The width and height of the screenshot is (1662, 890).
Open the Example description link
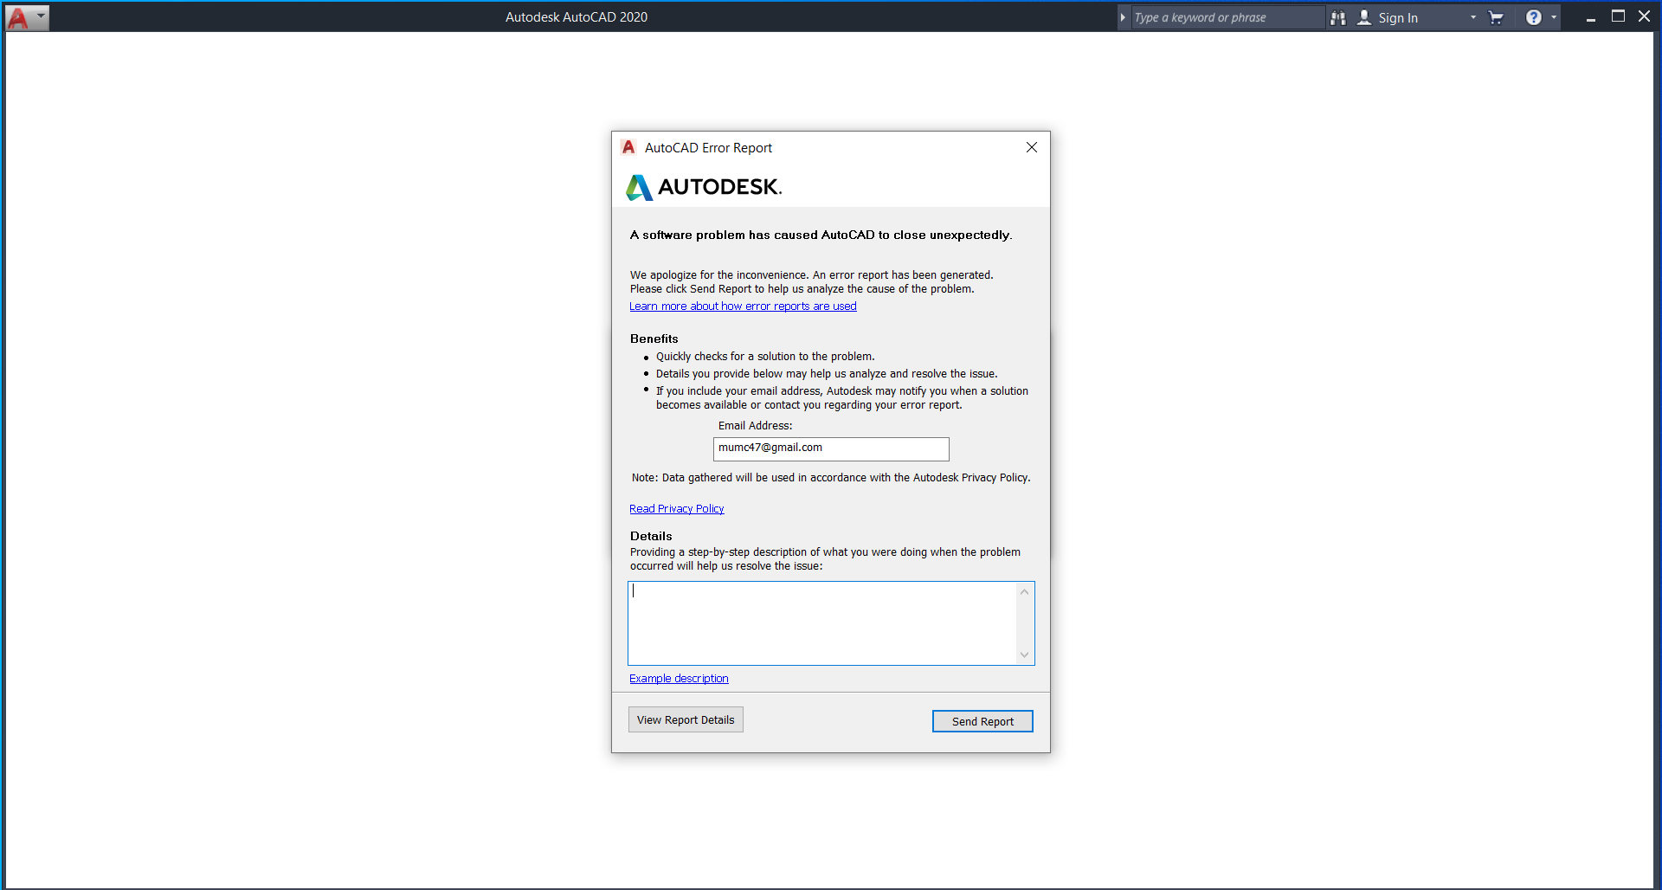pos(679,679)
